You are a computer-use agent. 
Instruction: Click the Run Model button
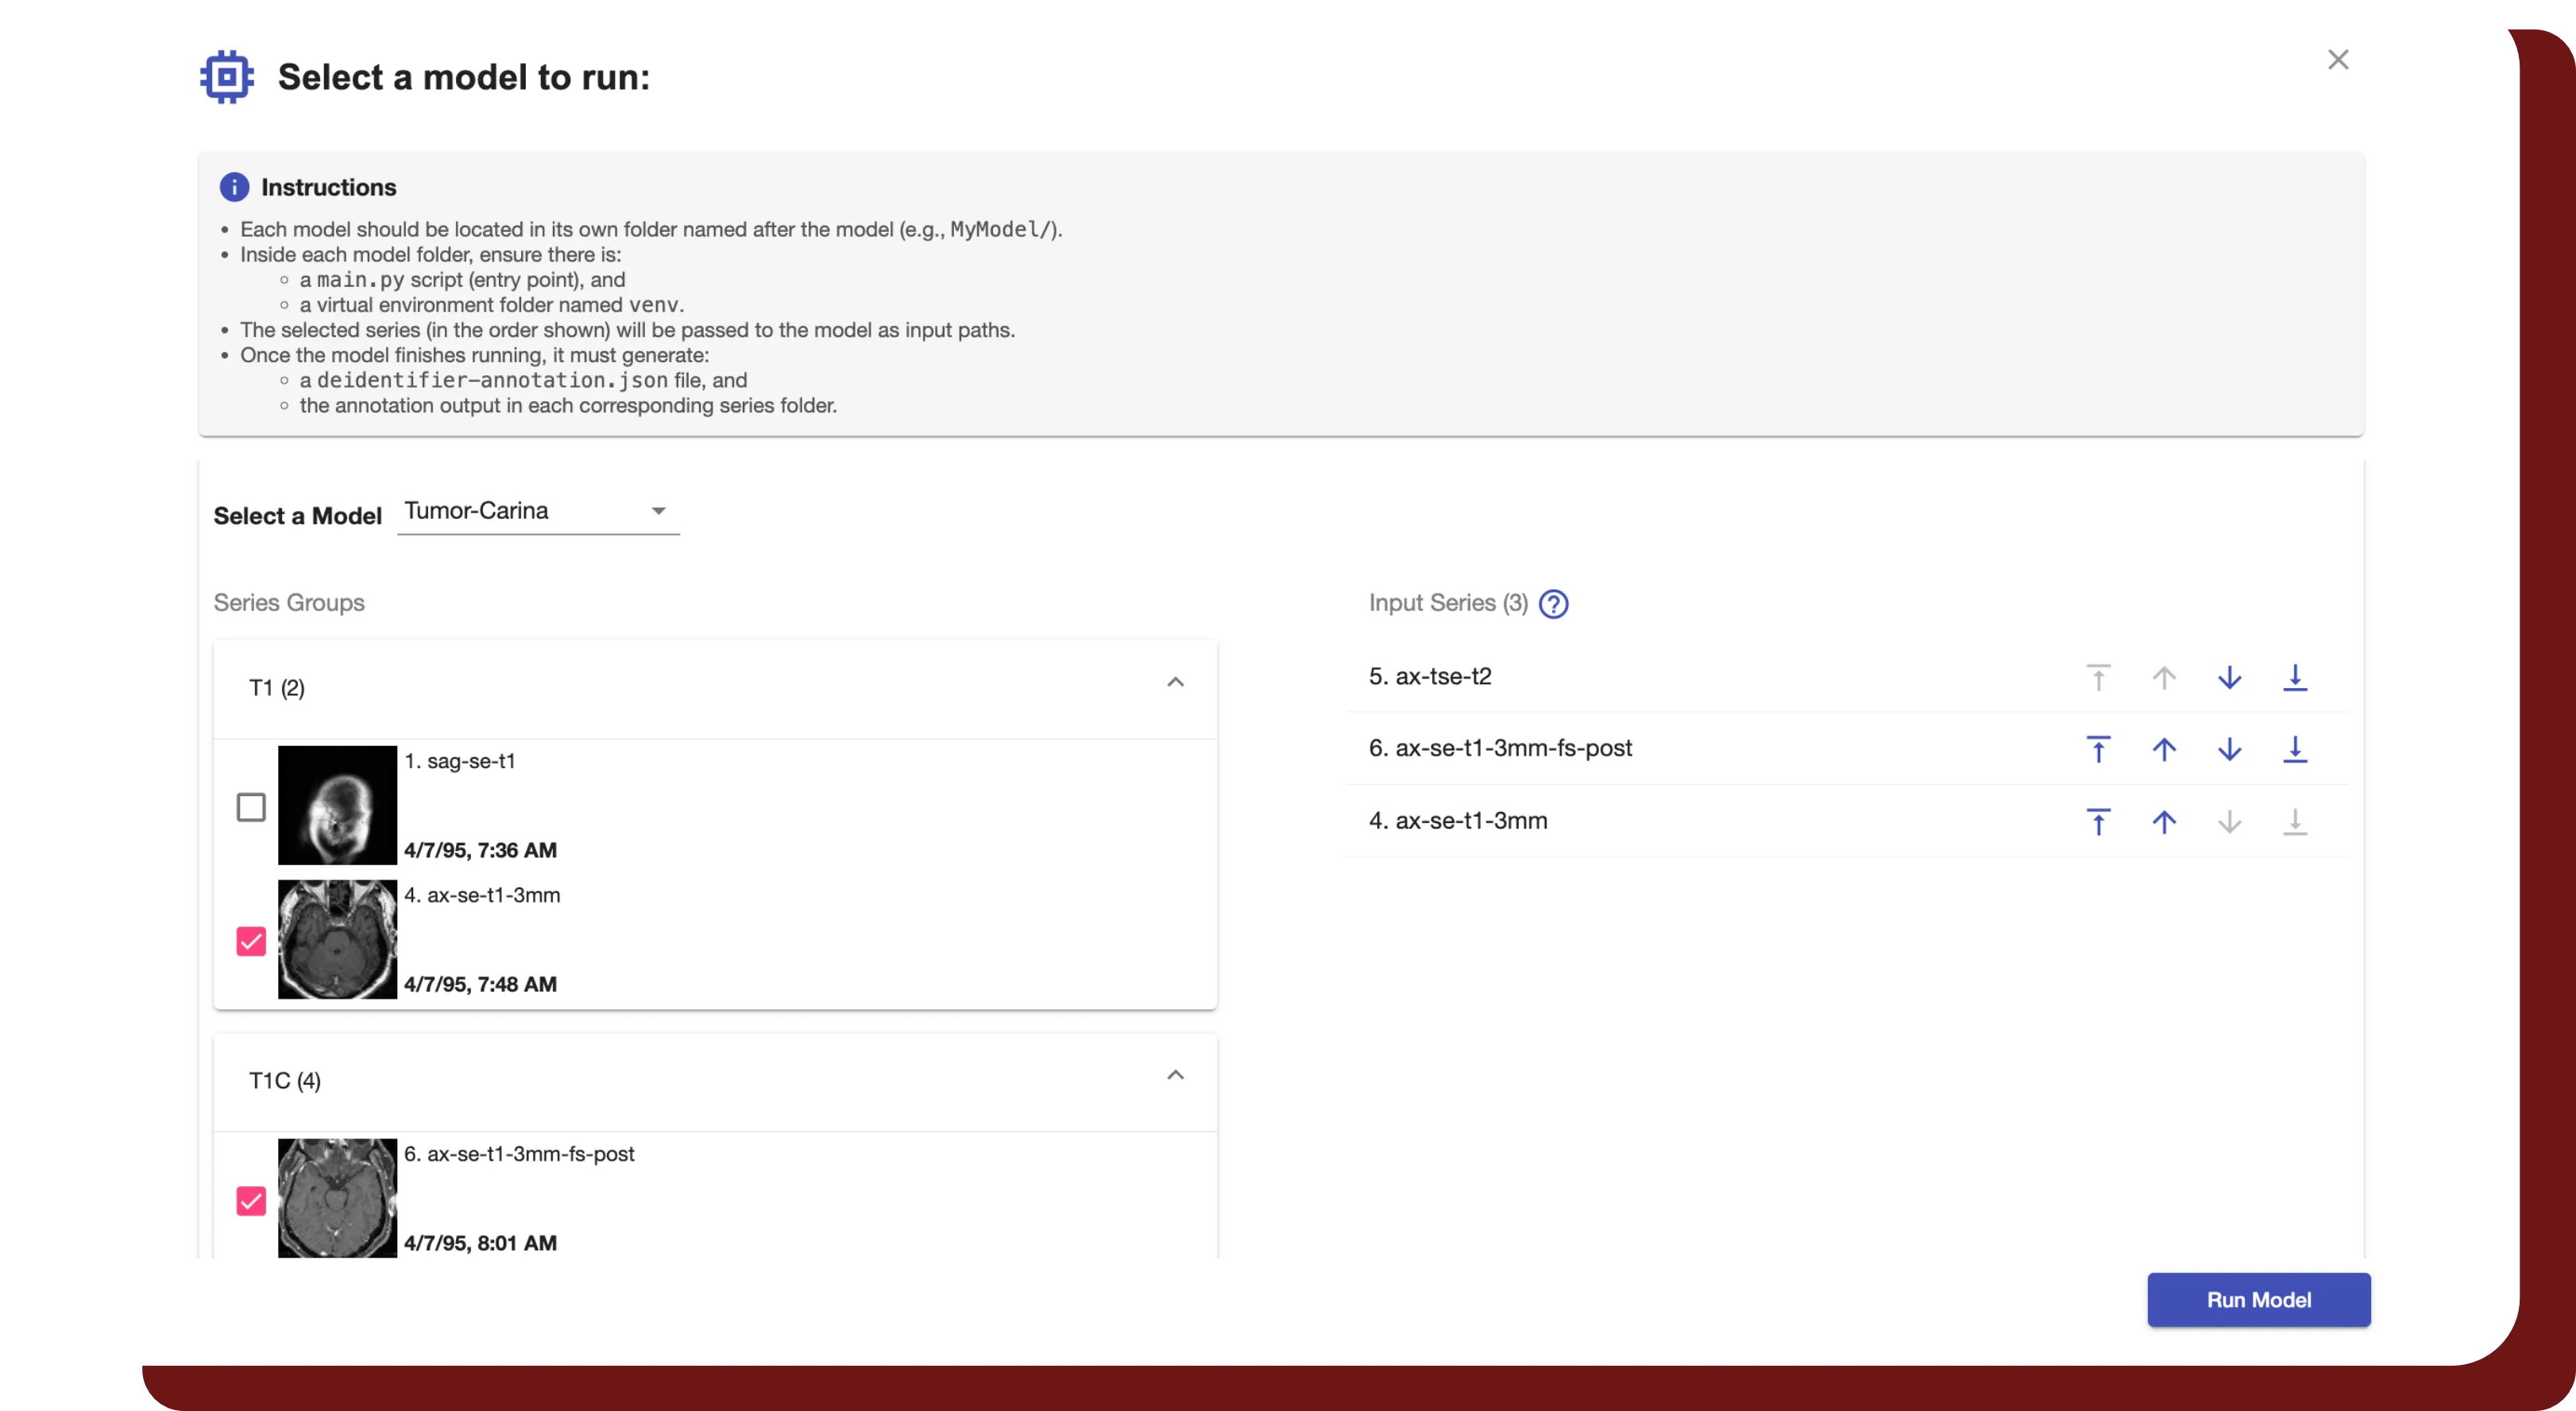[x=2258, y=1300]
